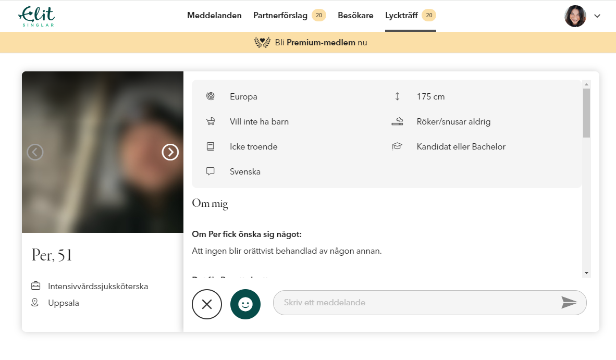
Task: Show the previous profile photo
Action: pos(35,152)
